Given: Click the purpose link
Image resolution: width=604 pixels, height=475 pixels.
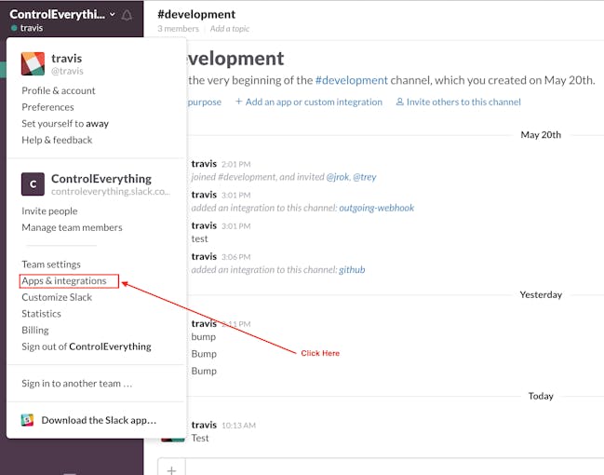Looking at the screenshot, I should click(x=205, y=102).
